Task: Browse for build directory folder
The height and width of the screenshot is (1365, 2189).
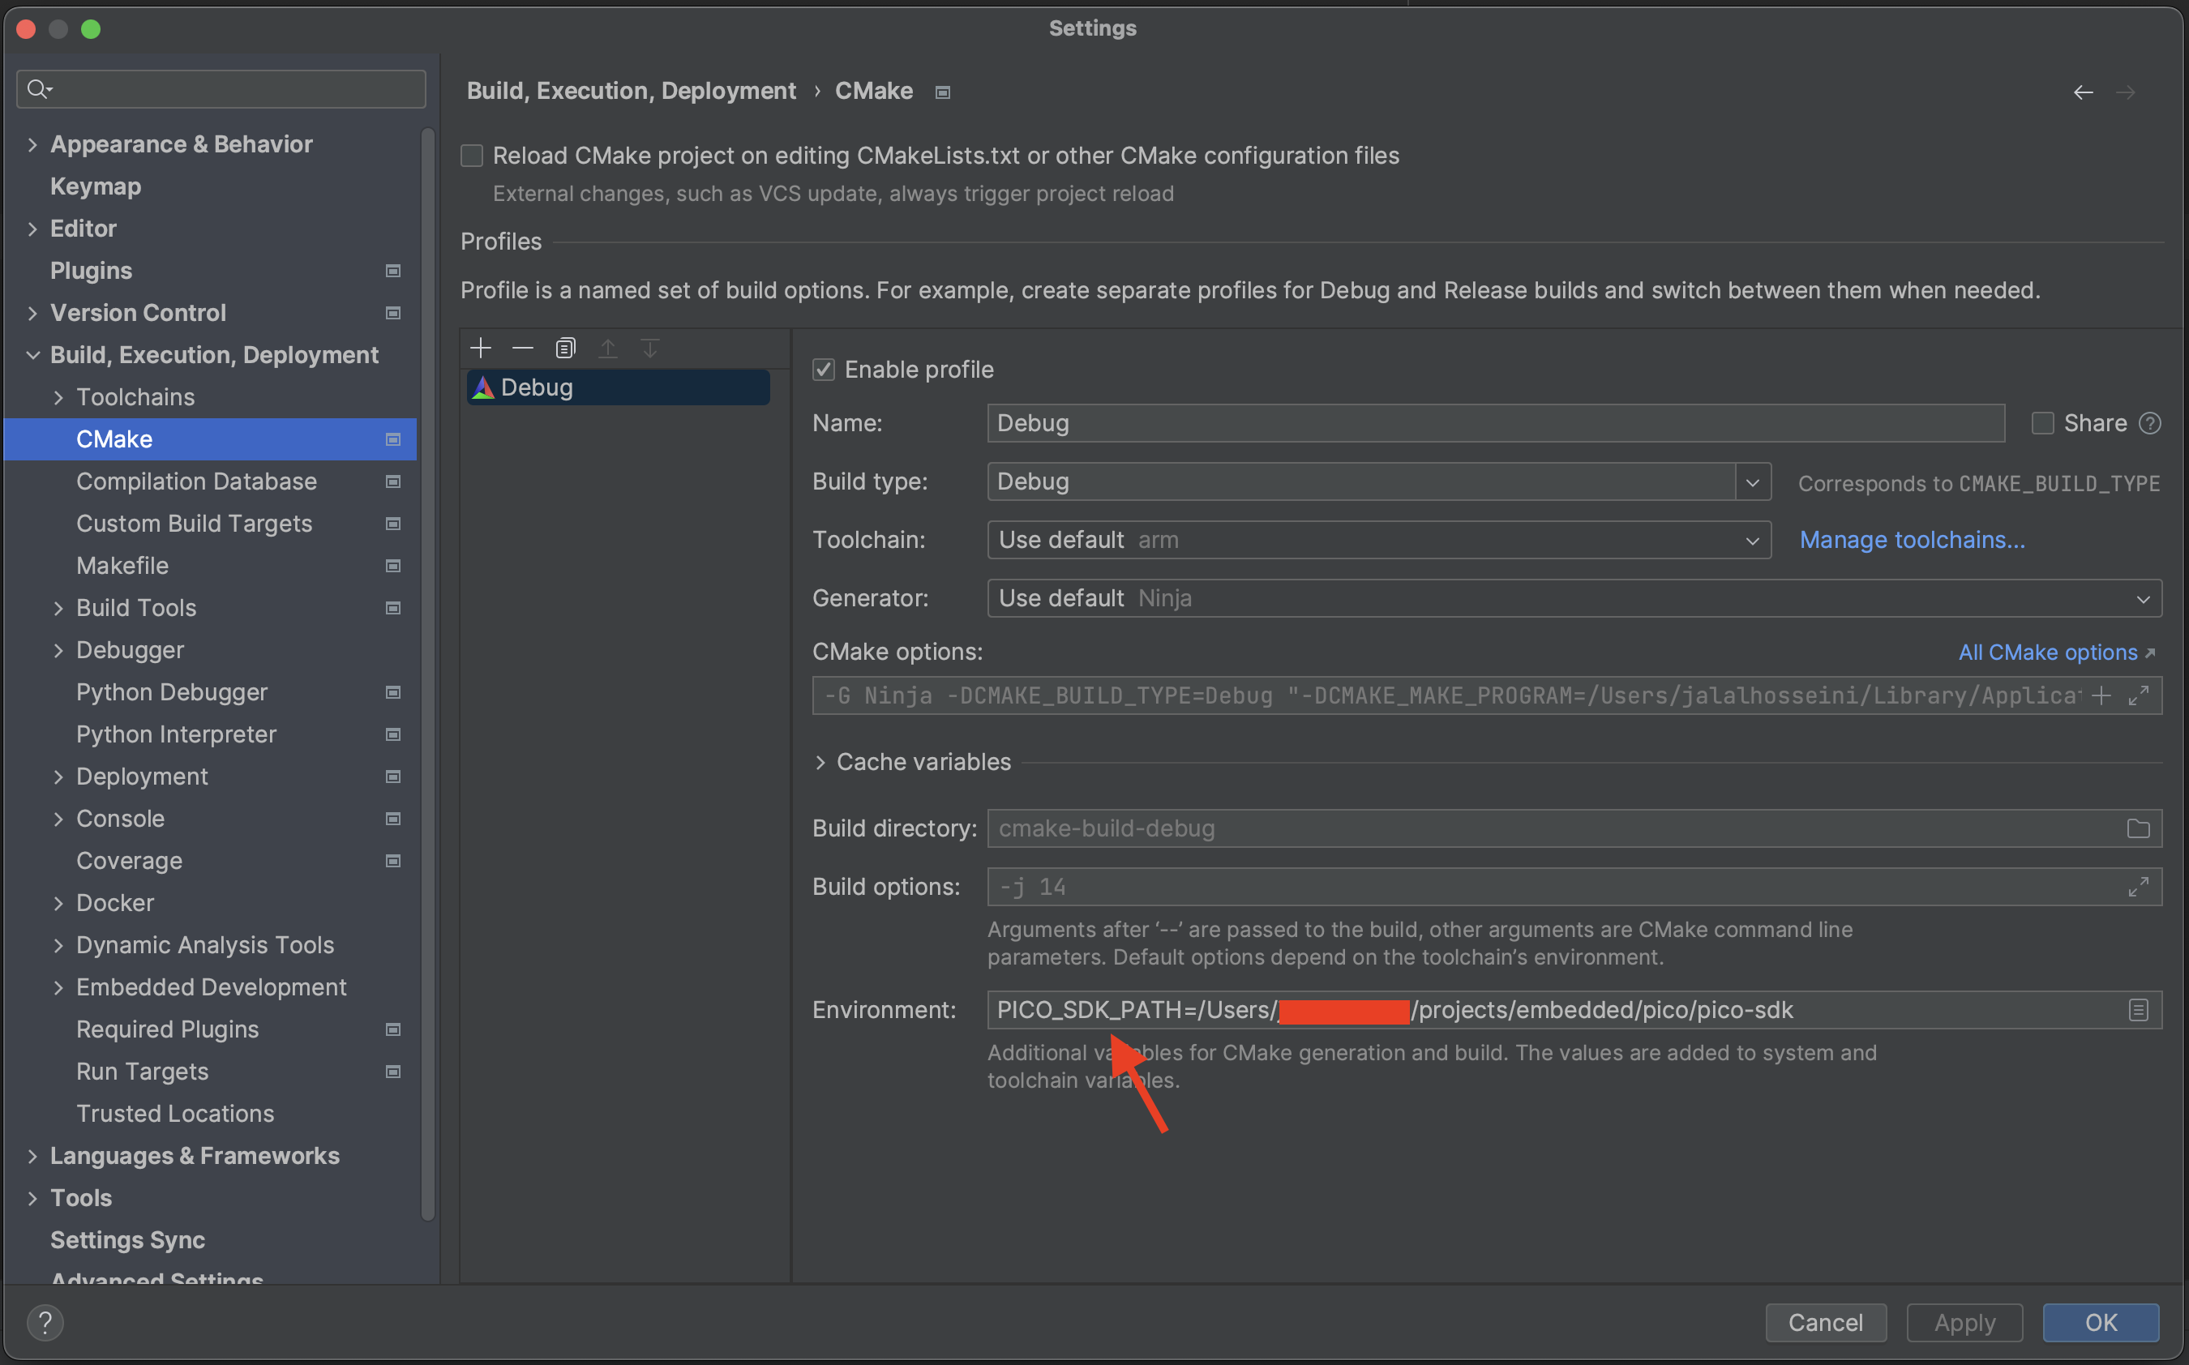Action: [x=2138, y=828]
